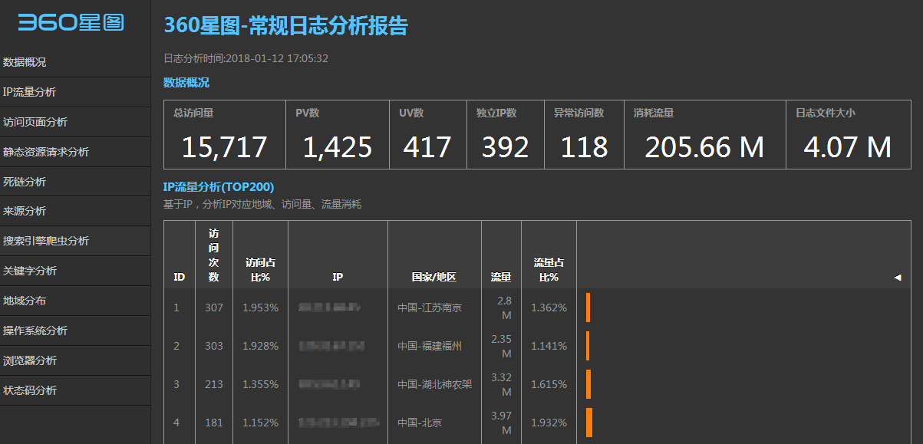Click the report title 360星图-常规日志分析报告
This screenshot has width=923, height=444.
point(285,25)
